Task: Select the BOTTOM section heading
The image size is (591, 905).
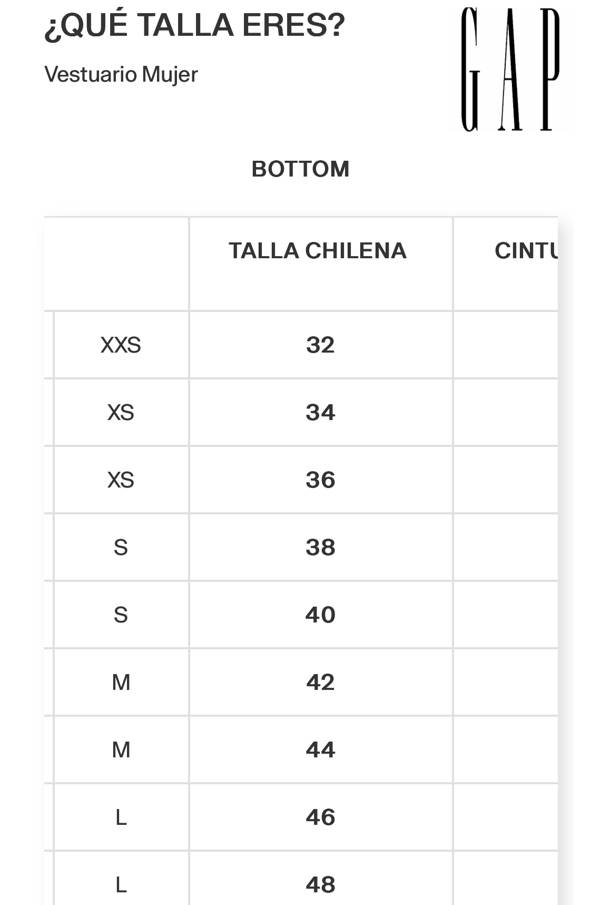Action: [x=300, y=169]
